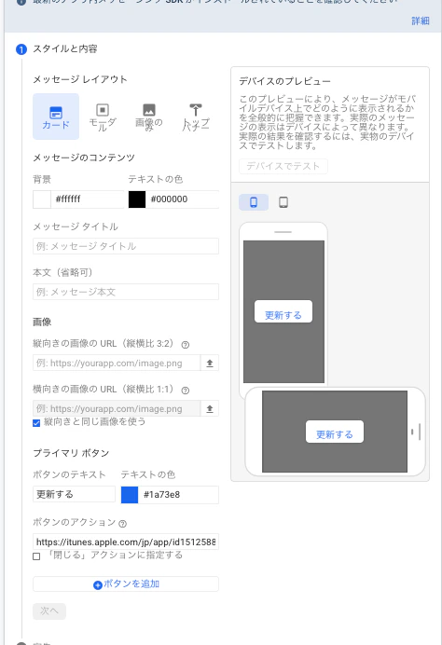Focus the portrait image URL field

(117, 363)
